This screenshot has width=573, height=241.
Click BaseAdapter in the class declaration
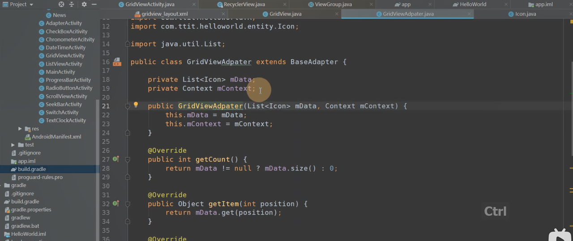click(314, 62)
